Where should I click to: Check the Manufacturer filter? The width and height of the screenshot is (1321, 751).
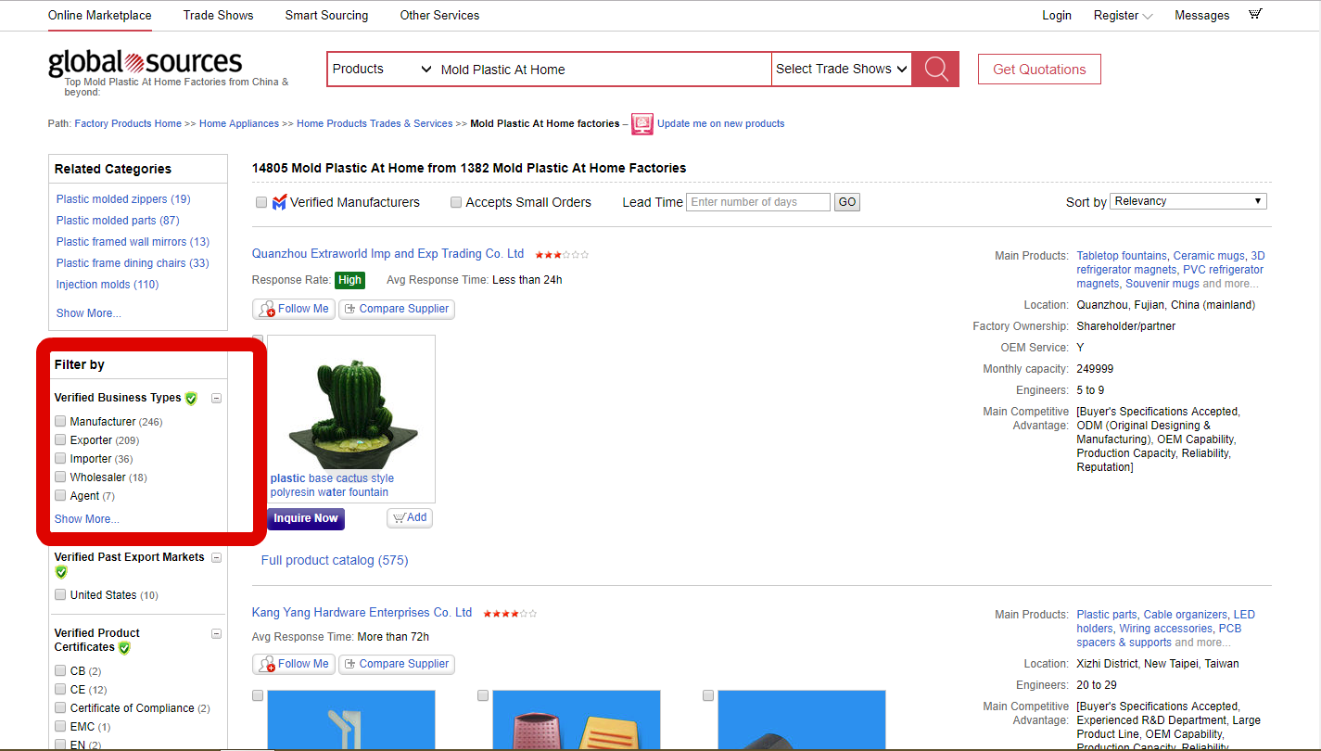tap(60, 421)
